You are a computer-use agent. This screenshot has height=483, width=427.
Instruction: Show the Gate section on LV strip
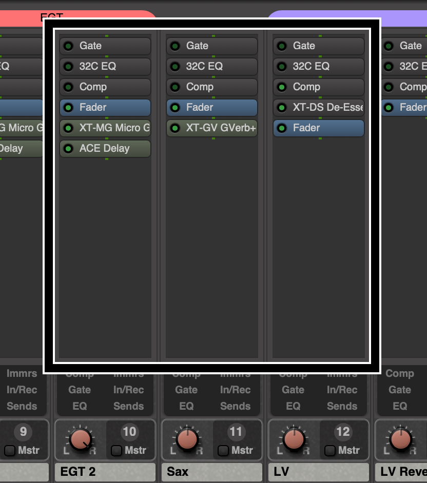point(293,390)
